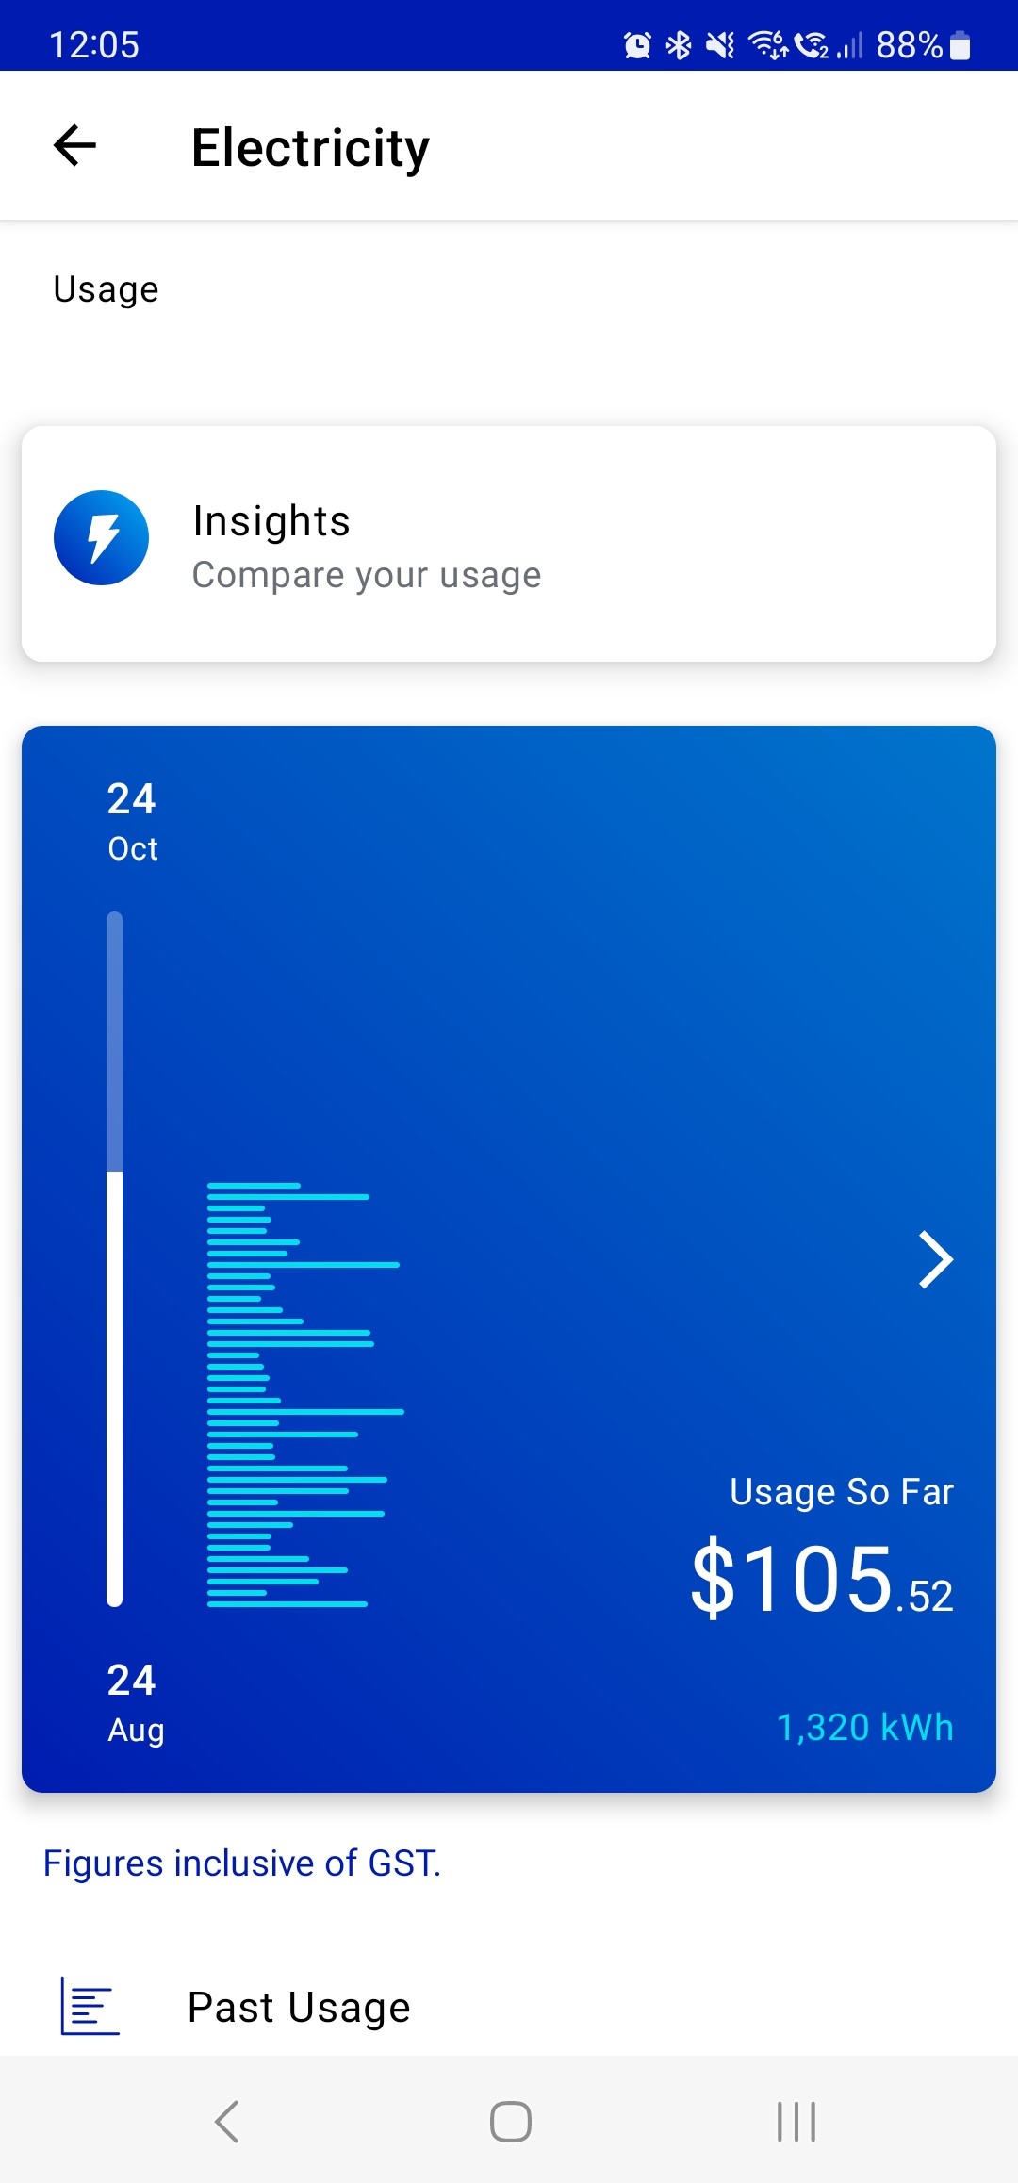Open Past Usage menu item

tap(299, 2008)
